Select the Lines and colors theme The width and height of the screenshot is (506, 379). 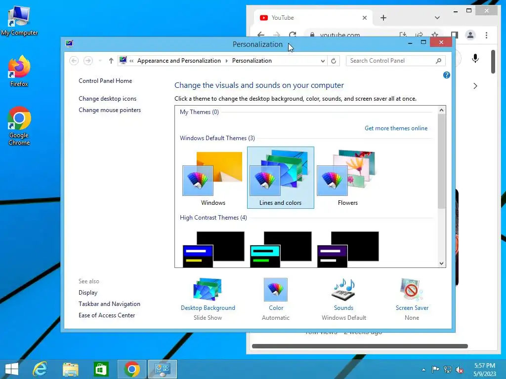(281, 178)
